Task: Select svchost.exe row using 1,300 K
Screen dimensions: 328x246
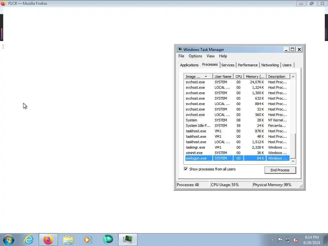Action: (237, 93)
